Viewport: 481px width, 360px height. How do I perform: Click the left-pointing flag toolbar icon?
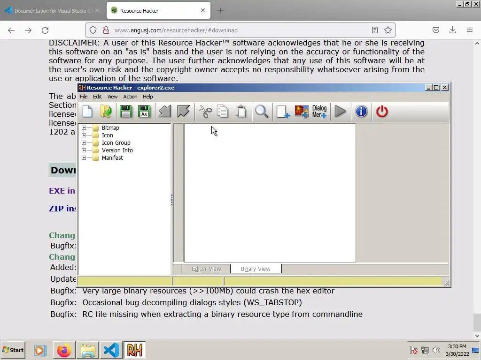165,112
